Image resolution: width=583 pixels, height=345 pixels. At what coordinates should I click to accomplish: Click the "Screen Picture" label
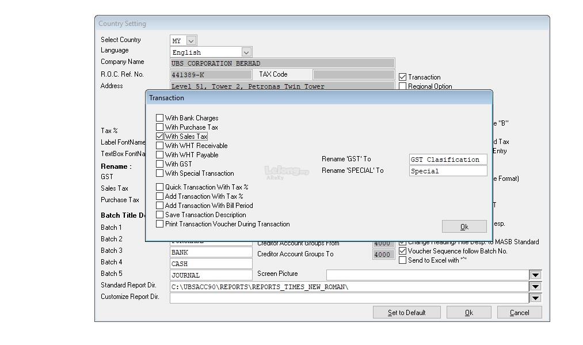(x=277, y=274)
